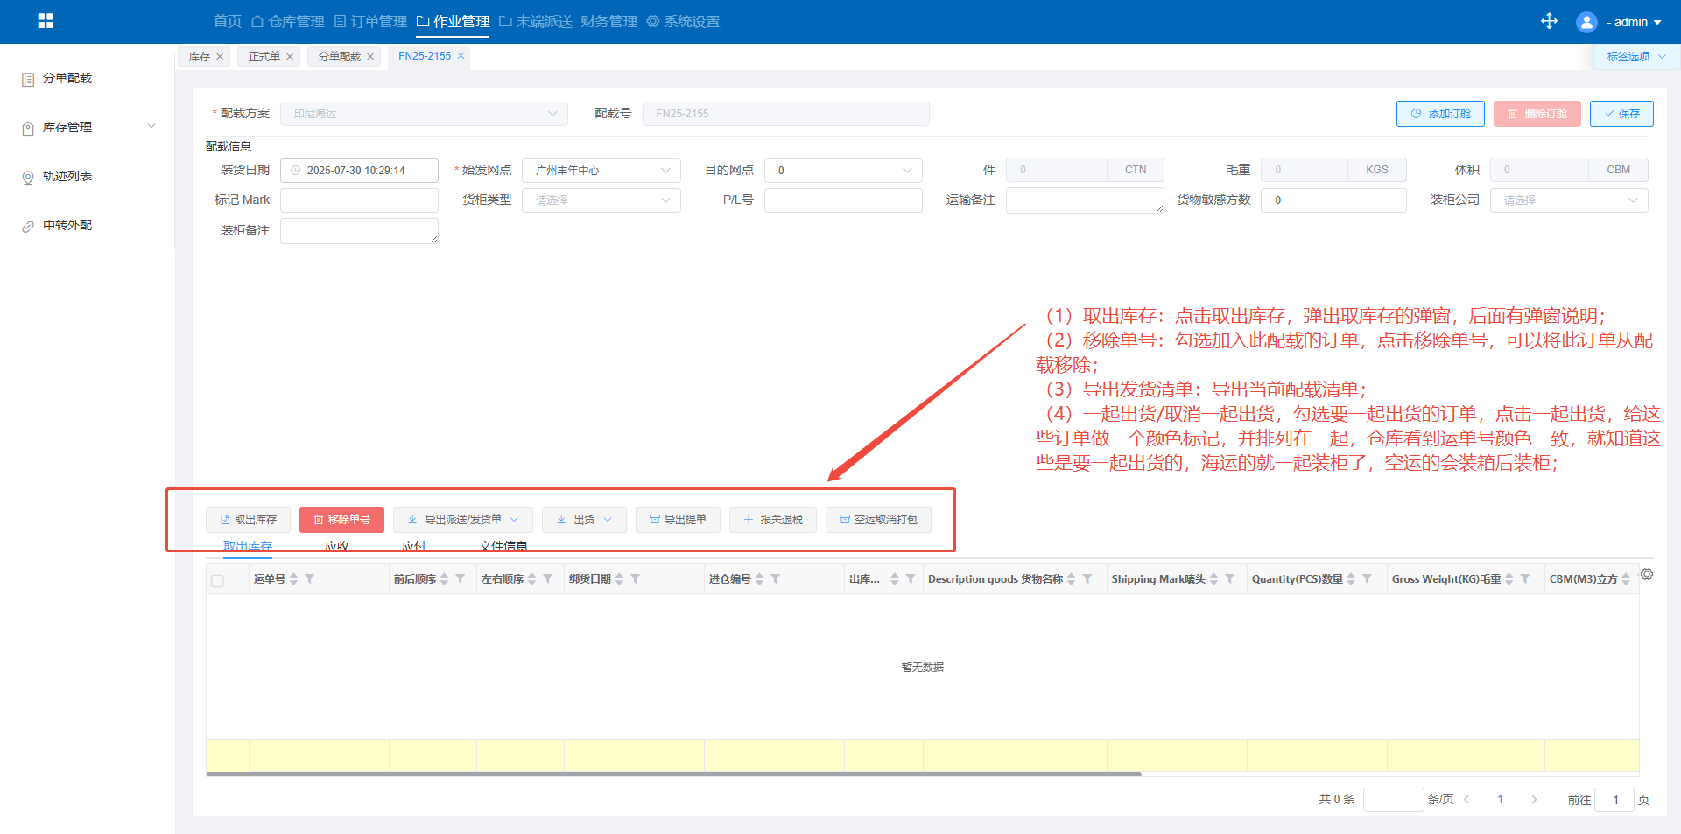This screenshot has width=1681, height=834.
Task: Click the fullscreen move icon in header
Action: 1549,21
